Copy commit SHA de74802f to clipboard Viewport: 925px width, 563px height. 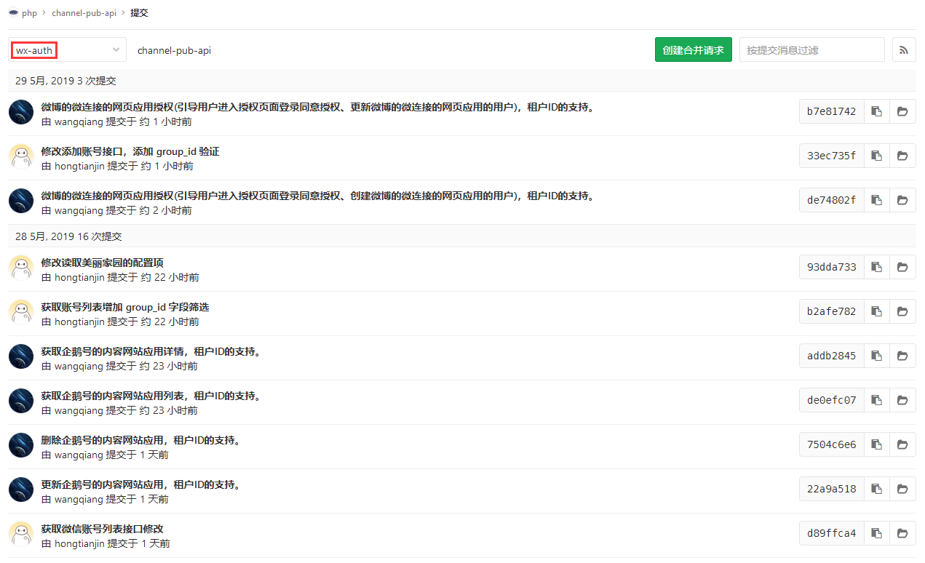coord(877,200)
